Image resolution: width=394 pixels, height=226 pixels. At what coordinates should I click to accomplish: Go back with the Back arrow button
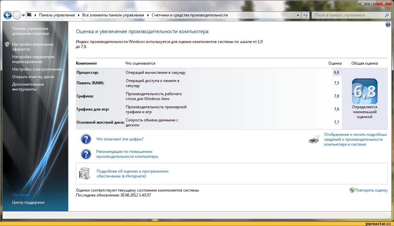tap(8, 15)
